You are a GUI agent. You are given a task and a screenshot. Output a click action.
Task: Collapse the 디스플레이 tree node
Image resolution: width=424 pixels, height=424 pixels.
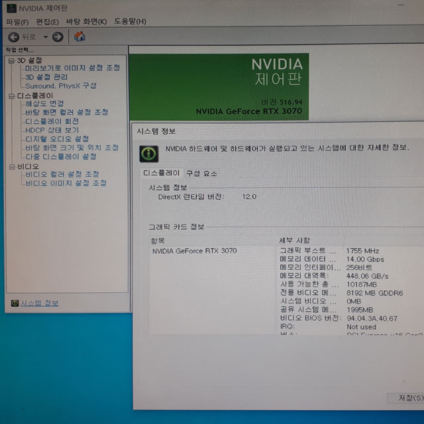[11, 96]
